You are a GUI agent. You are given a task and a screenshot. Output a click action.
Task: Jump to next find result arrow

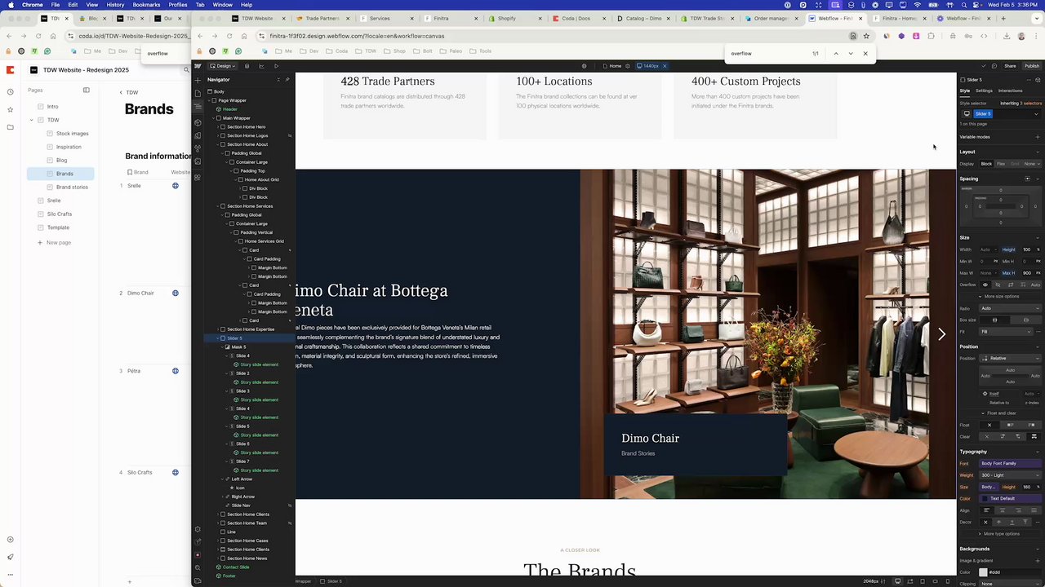(x=851, y=54)
